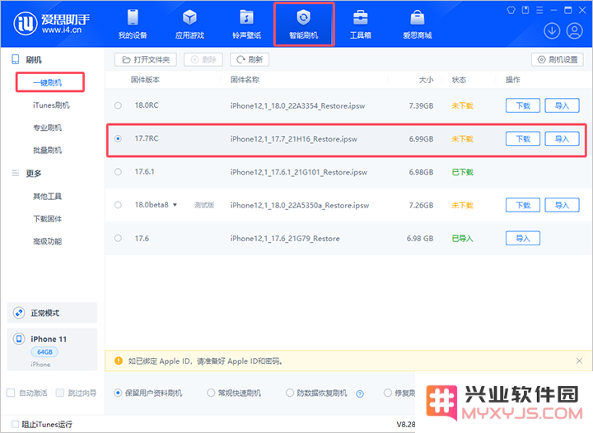Click the greyed 删除 delete button
Image resolution: width=593 pixels, height=433 pixels.
[x=203, y=60]
